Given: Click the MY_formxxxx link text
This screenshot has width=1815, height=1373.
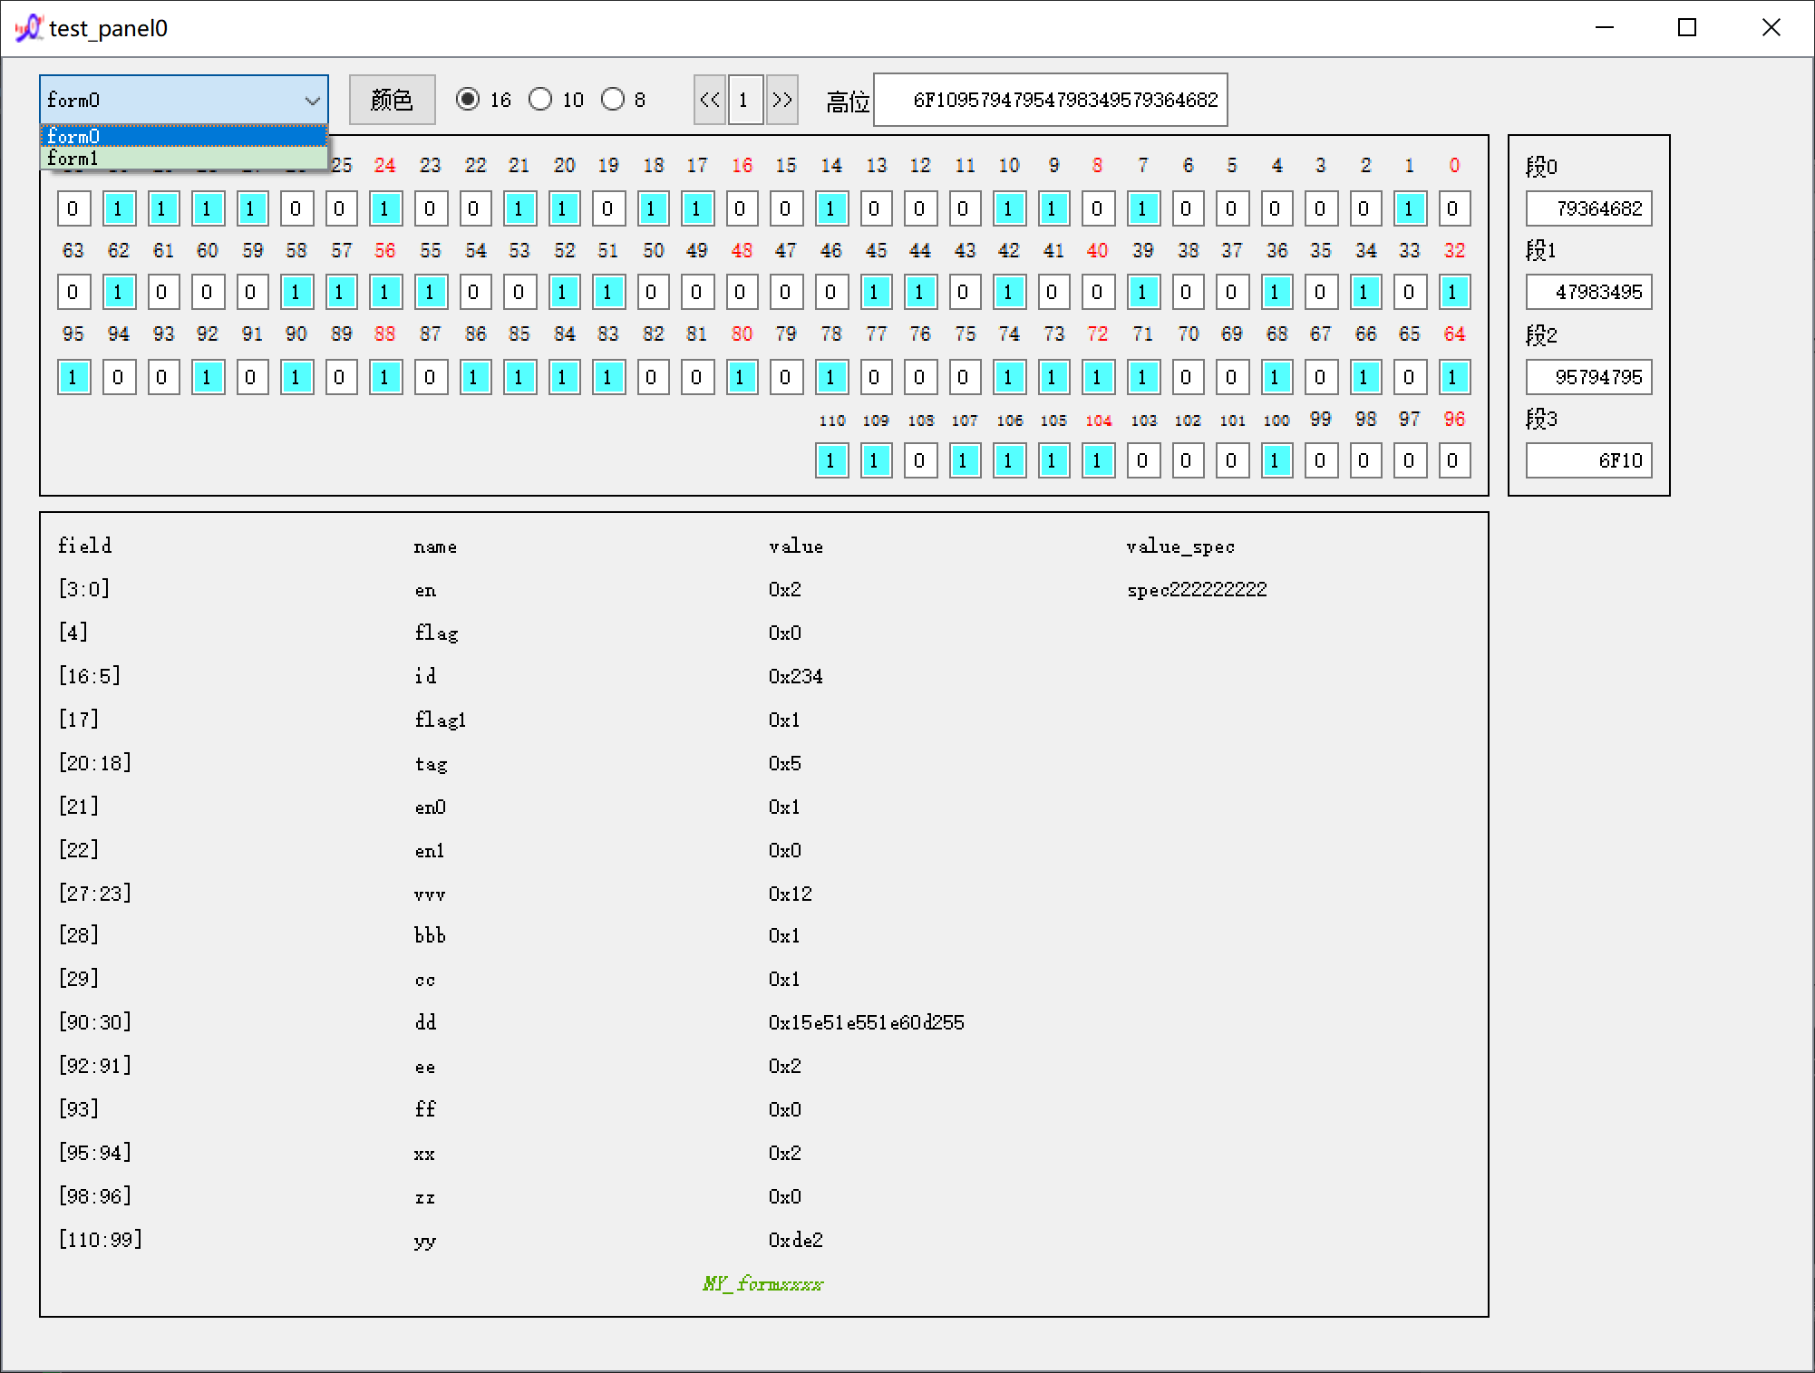Looking at the screenshot, I should (762, 1283).
